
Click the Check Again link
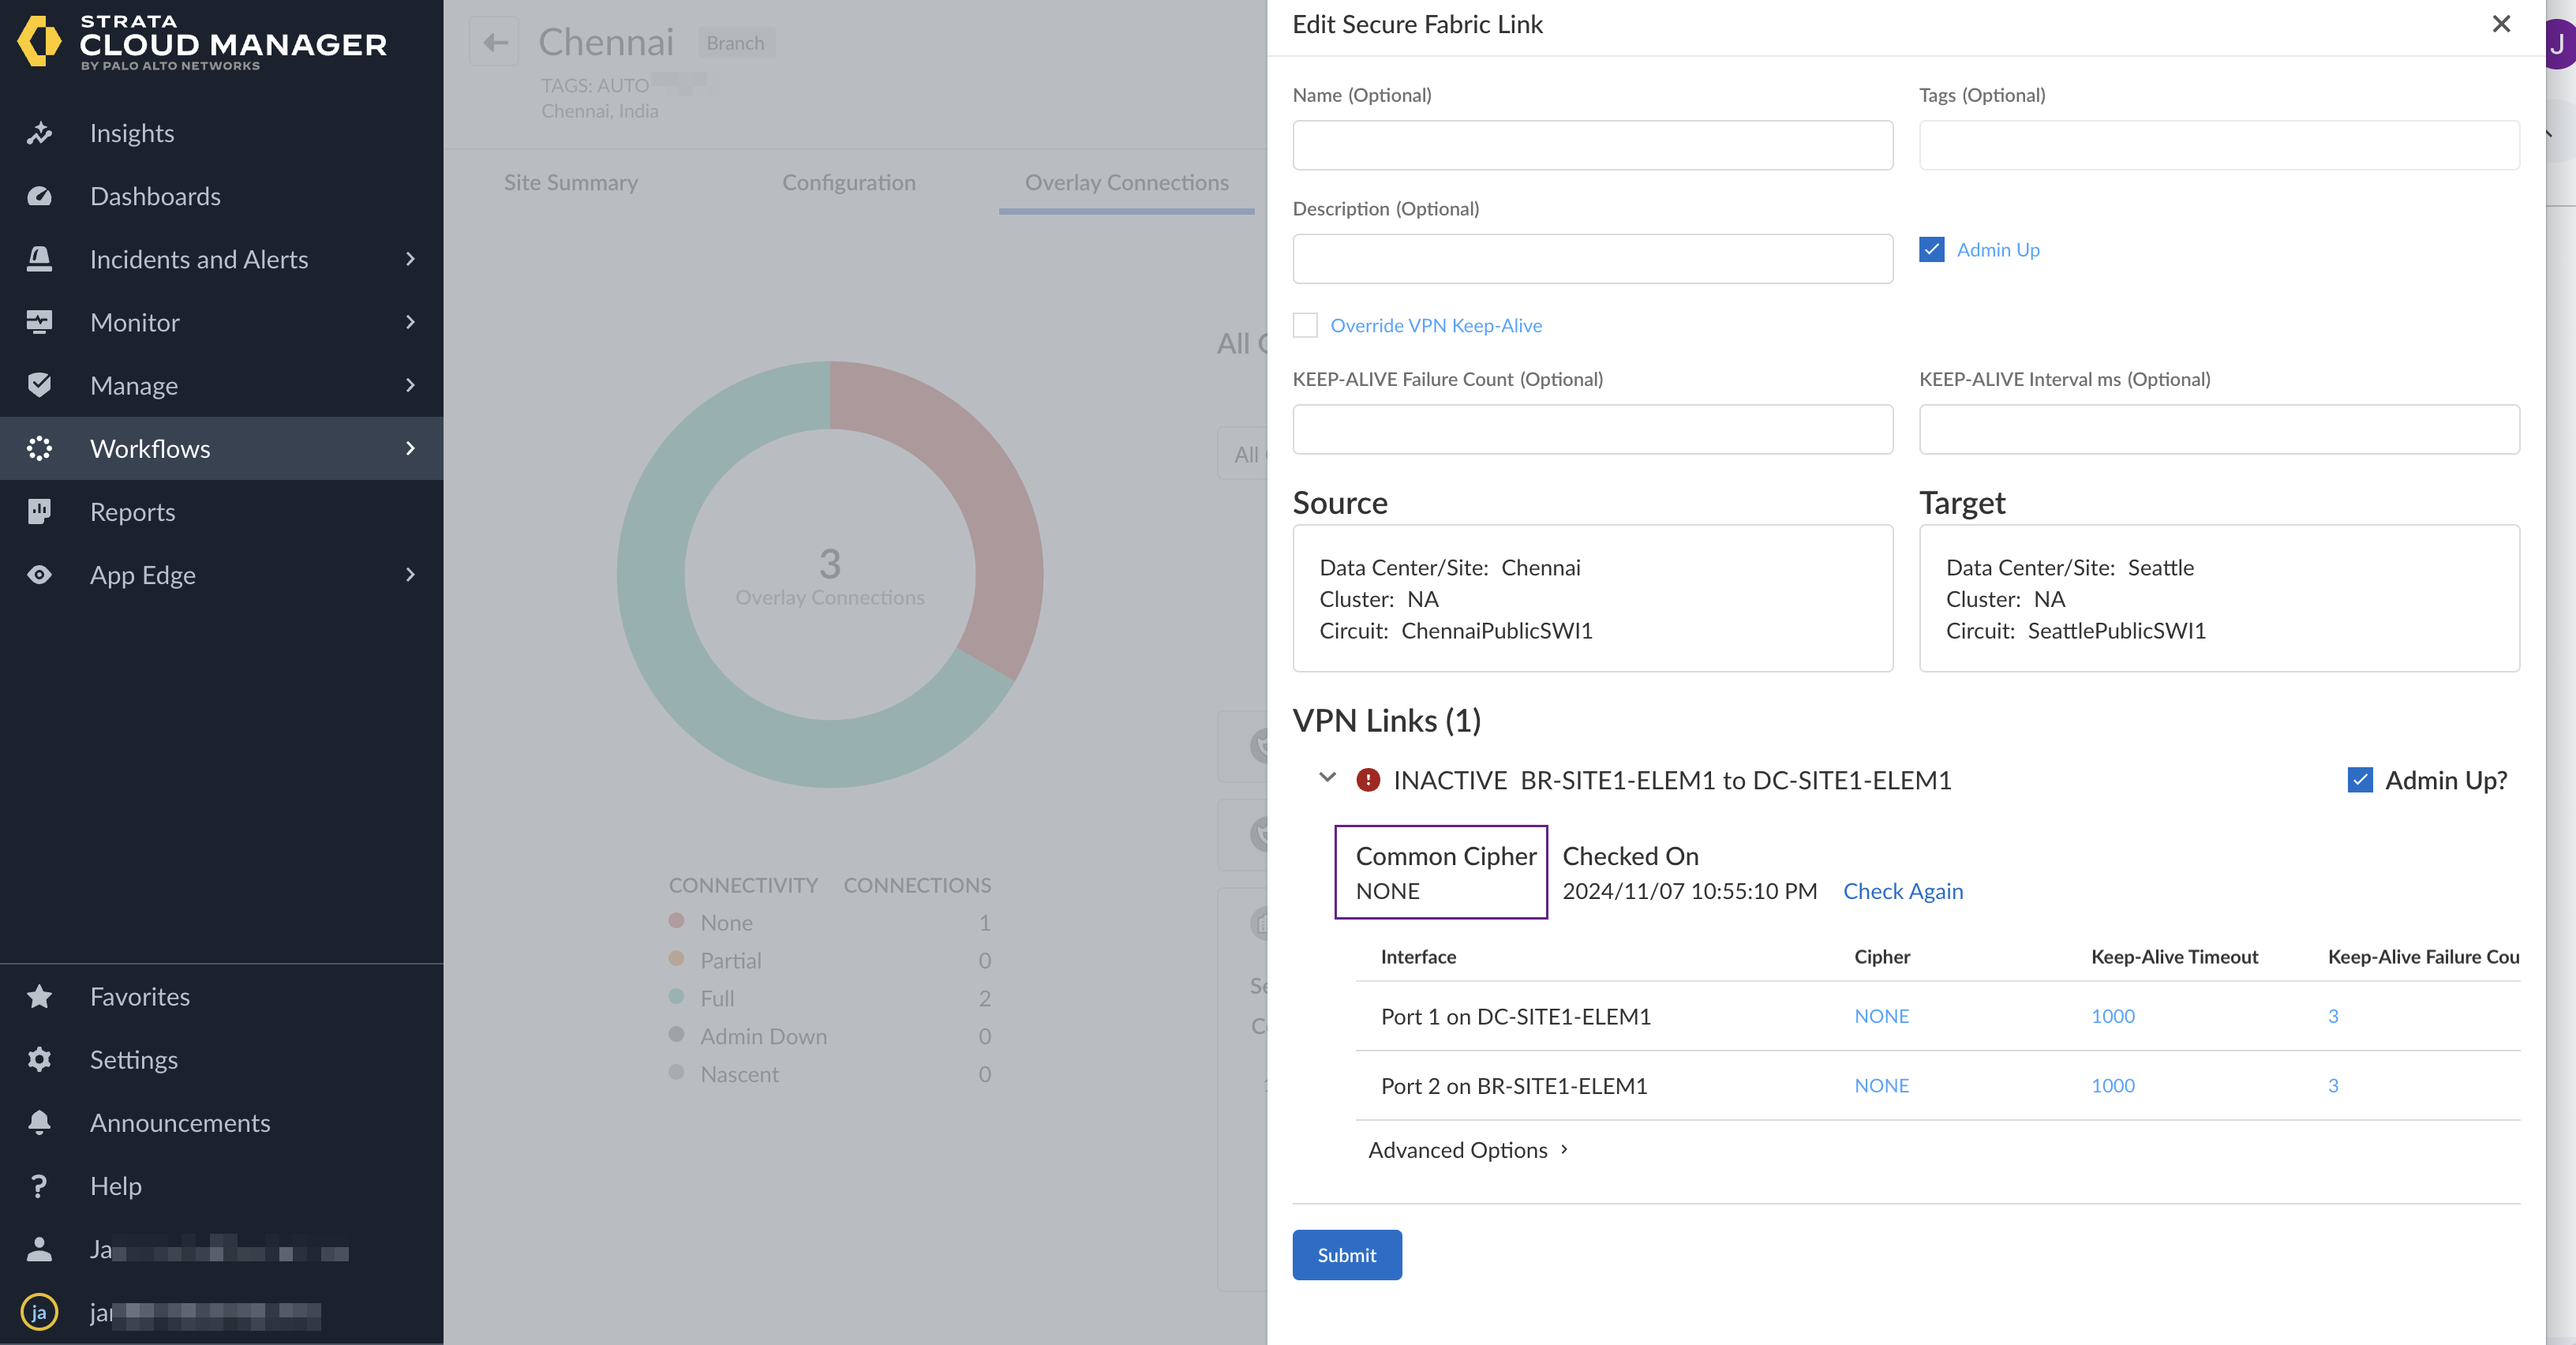pyautogui.click(x=1902, y=891)
